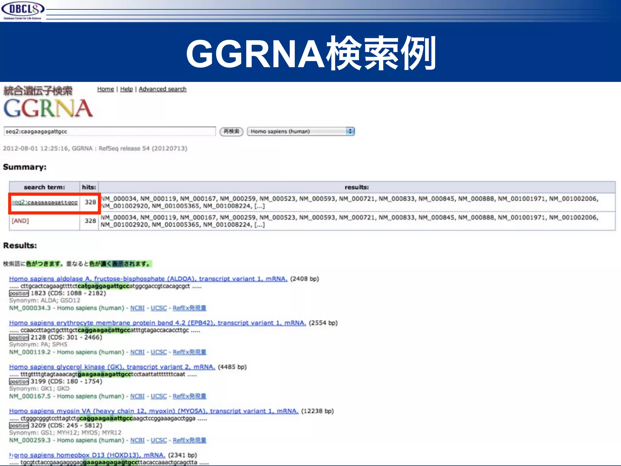Click the Summary: heading
Viewport: 621px width, 466px height.
[25, 167]
